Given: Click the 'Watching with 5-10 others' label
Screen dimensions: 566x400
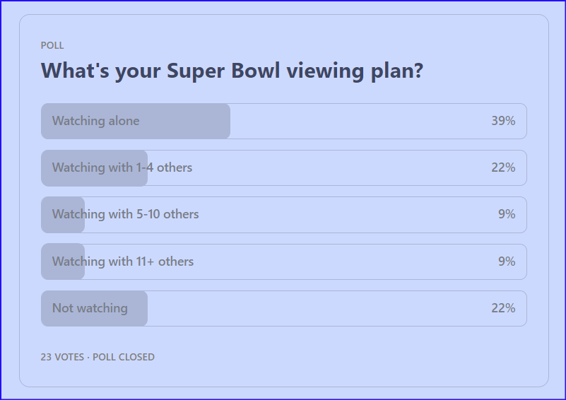Looking at the screenshot, I should point(125,214).
